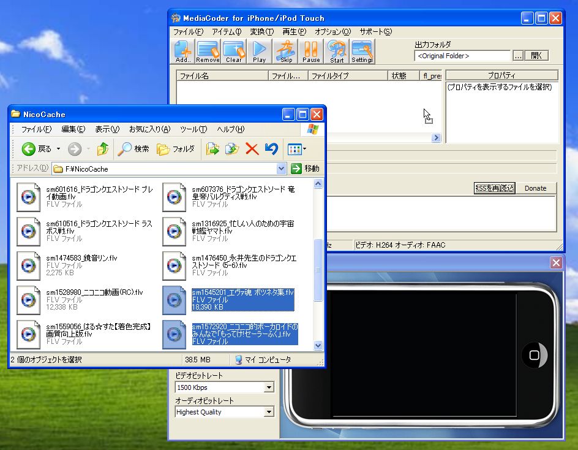Select the sm1316925 宇宙戦艦ヤマト.flv file icon
This screenshot has height=450, width=578.
pyautogui.click(x=174, y=232)
